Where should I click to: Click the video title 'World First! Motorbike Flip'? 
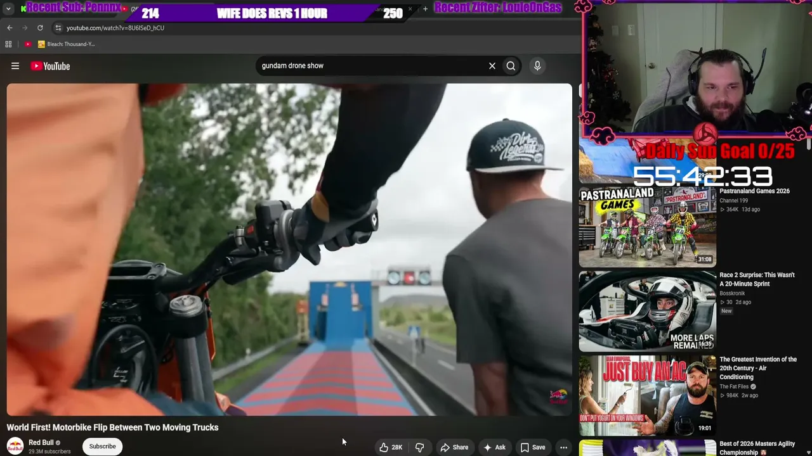pyautogui.click(x=113, y=427)
